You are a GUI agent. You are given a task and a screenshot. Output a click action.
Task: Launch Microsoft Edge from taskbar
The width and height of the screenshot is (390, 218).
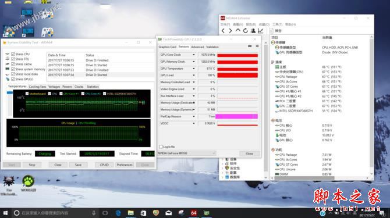[x=118, y=213]
